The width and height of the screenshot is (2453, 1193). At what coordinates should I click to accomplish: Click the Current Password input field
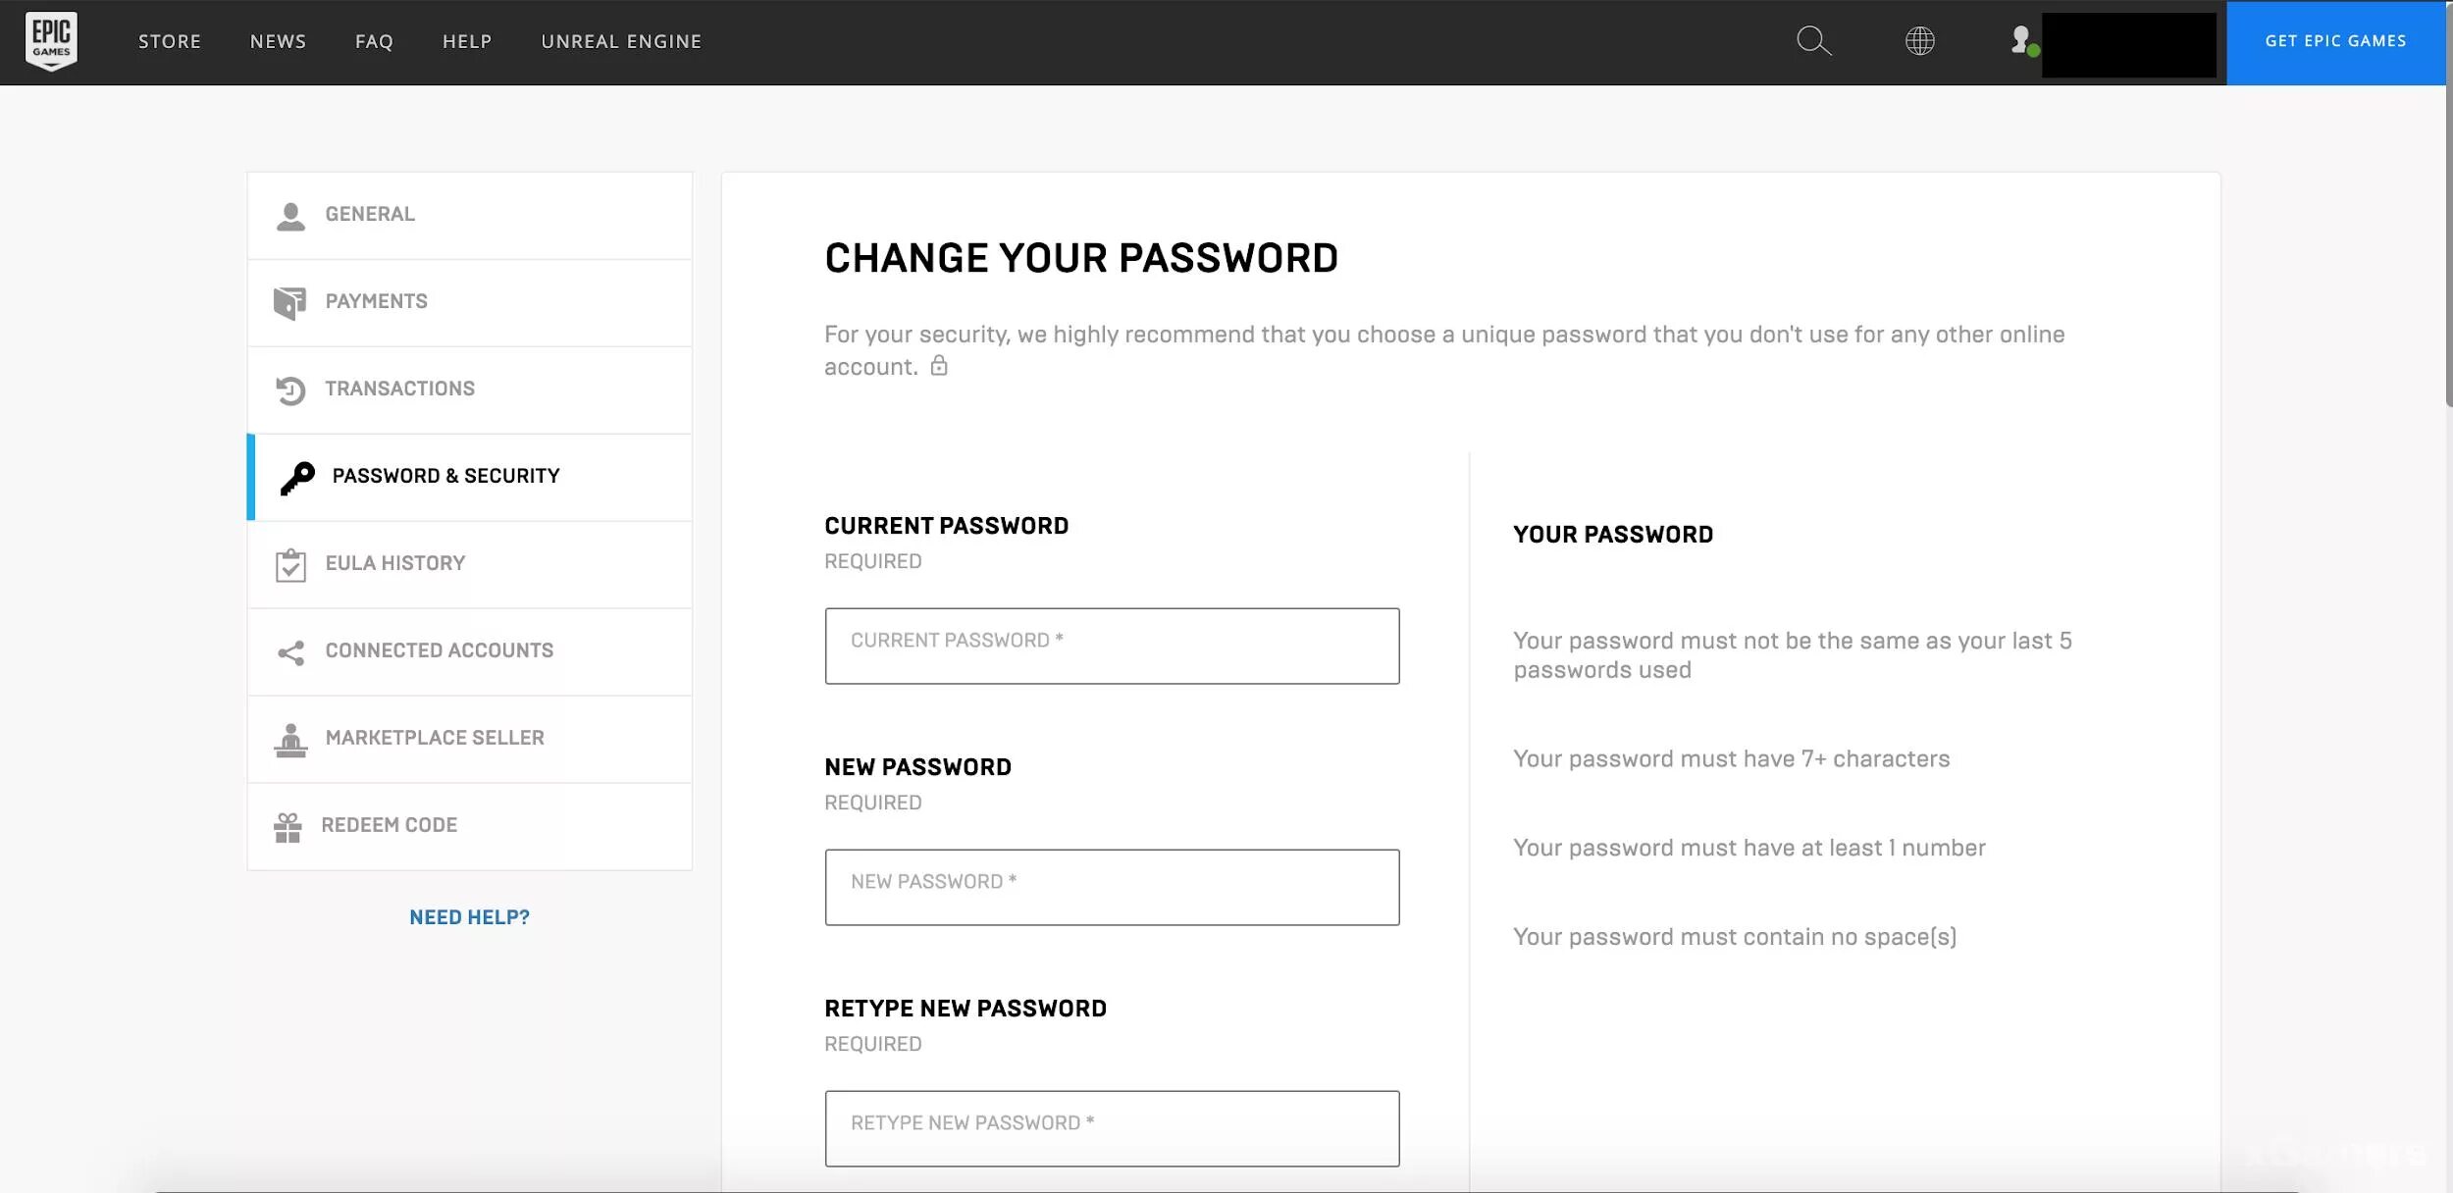[x=1113, y=646]
